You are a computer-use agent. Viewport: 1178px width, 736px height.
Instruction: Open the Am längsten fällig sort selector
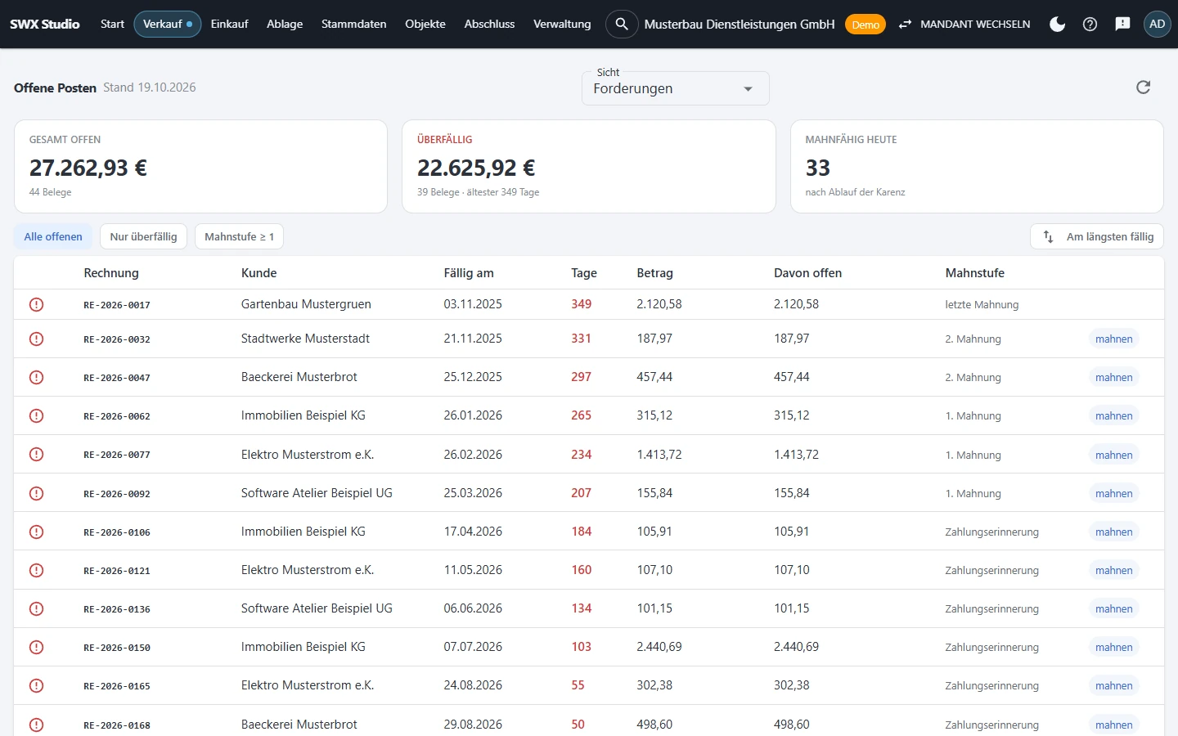(x=1097, y=236)
